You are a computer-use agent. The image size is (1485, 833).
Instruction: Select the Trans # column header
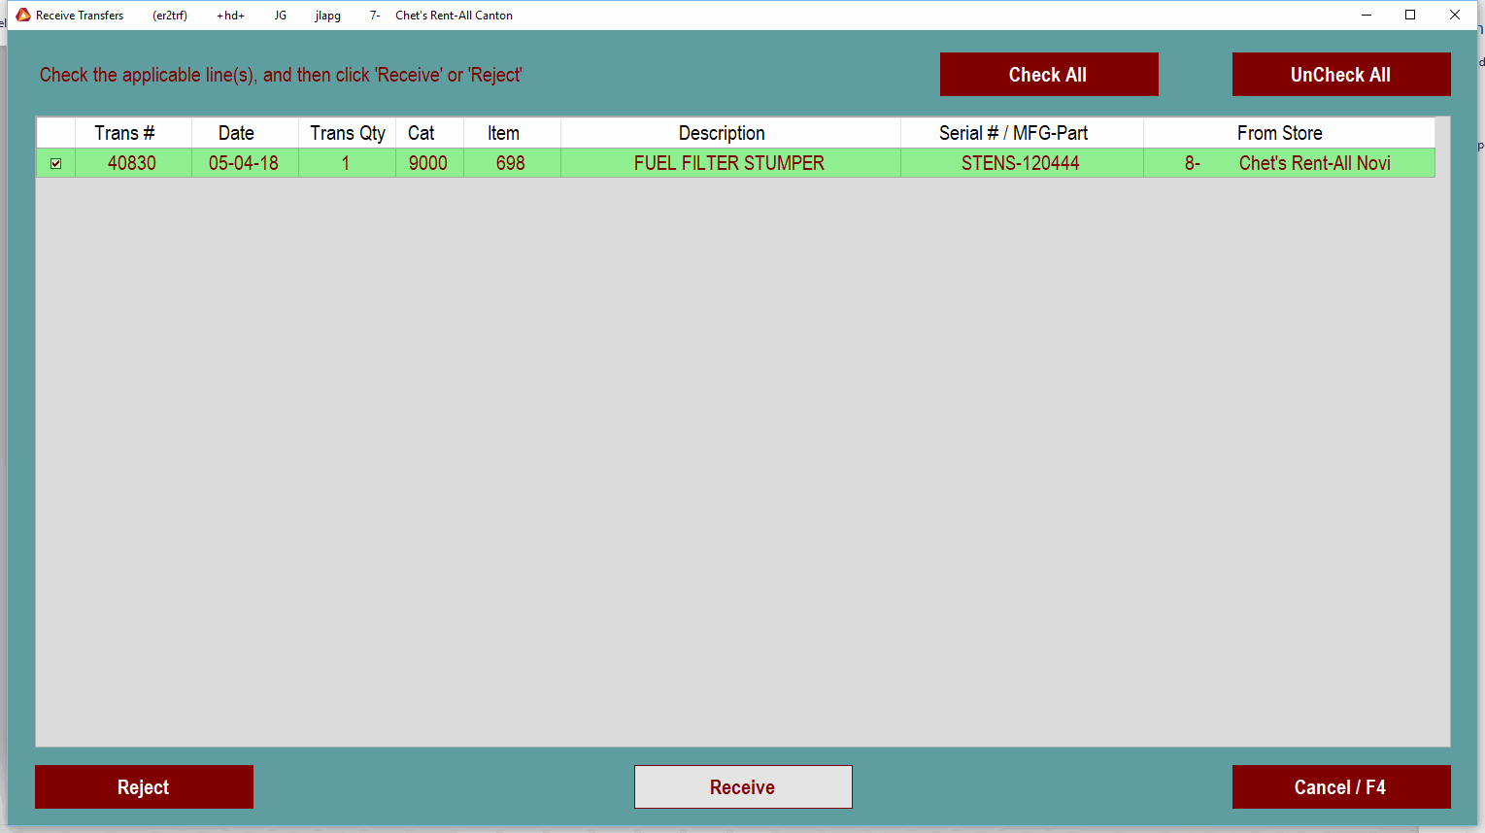pyautogui.click(x=133, y=133)
